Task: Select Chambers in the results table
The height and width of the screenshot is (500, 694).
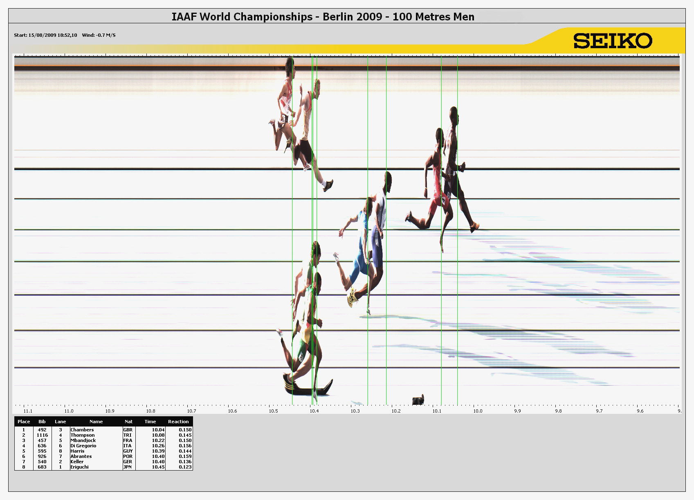Action: click(x=82, y=430)
